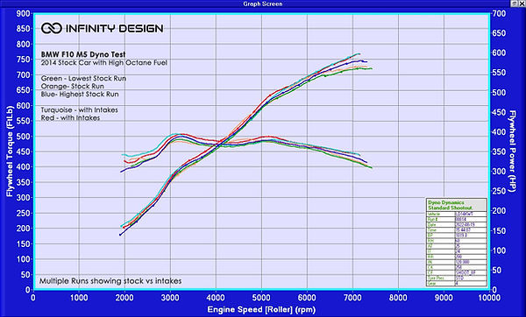526x317 pixels.
Task: Click the 2014 Stock Car with High Octane Fuel text
Action: click(x=104, y=63)
